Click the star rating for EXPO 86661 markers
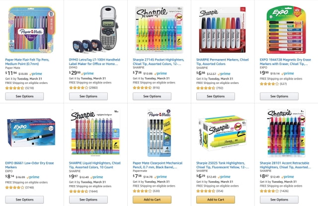This screenshot has width=318, height=206. (14, 188)
